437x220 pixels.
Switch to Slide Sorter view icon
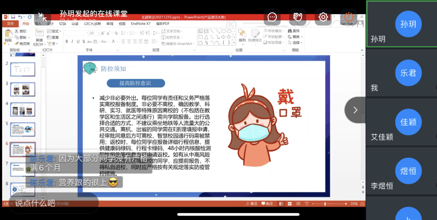pos(290,204)
